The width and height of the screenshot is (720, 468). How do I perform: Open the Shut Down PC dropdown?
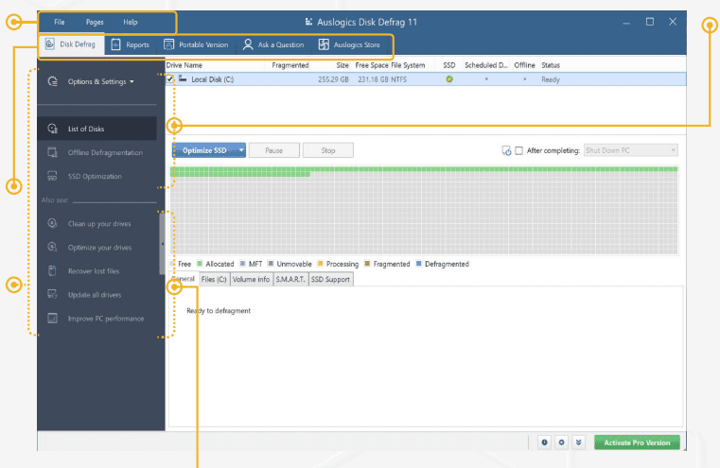pyautogui.click(x=630, y=150)
